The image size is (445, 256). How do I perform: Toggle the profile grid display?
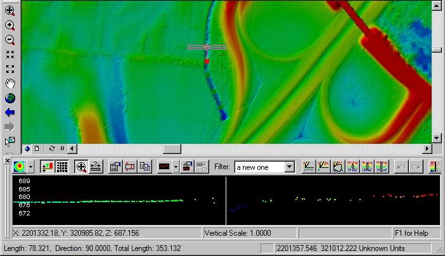(61, 167)
